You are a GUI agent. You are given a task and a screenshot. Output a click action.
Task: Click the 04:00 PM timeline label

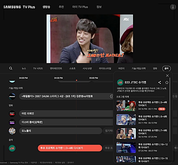coord(23,78)
